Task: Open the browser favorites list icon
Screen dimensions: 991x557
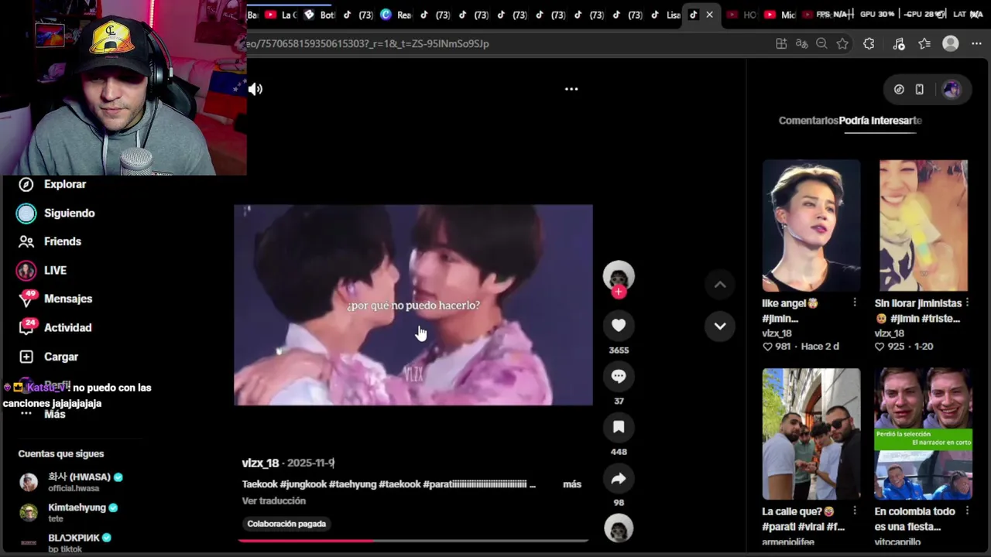Action: click(924, 44)
